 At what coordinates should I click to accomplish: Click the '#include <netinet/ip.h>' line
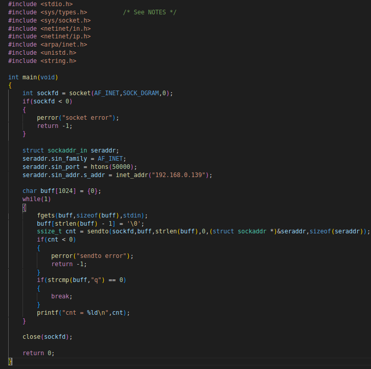click(x=50, y=36)
